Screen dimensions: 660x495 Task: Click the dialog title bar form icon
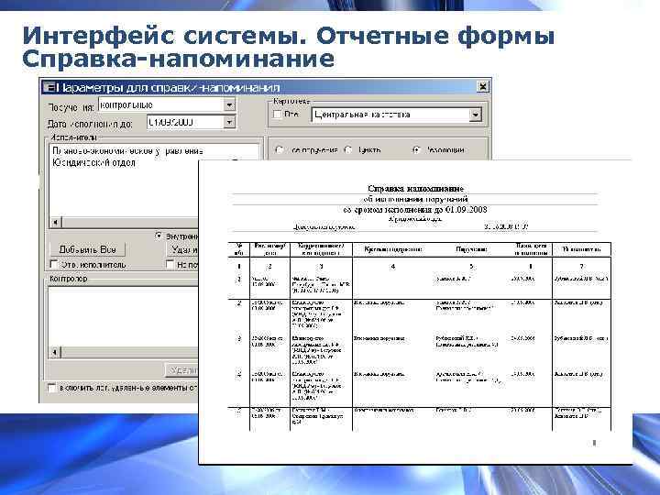point(49,87)
